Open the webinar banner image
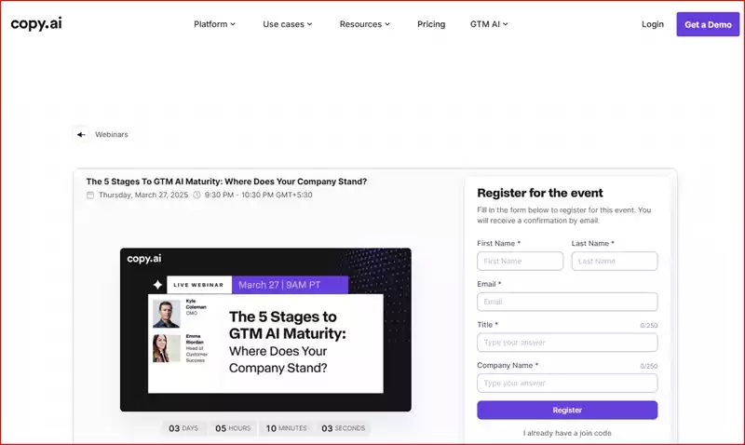The image size is (745, 445). coord(265,330)
